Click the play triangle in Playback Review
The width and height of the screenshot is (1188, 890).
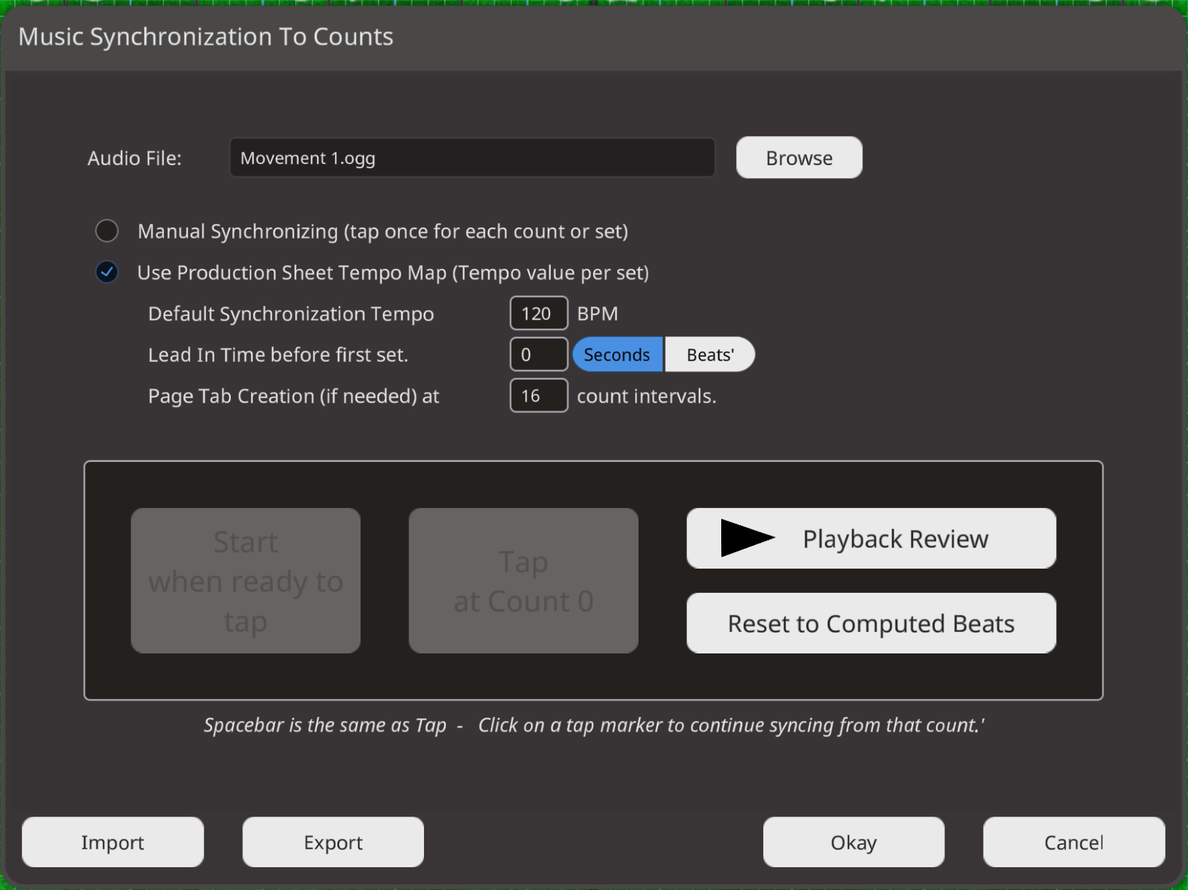click(x=746, y=538)
